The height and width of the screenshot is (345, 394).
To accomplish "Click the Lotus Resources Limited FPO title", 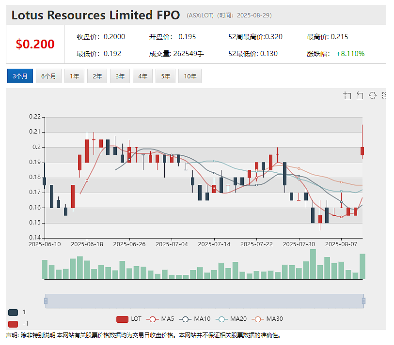I will [x=96, y=15].
